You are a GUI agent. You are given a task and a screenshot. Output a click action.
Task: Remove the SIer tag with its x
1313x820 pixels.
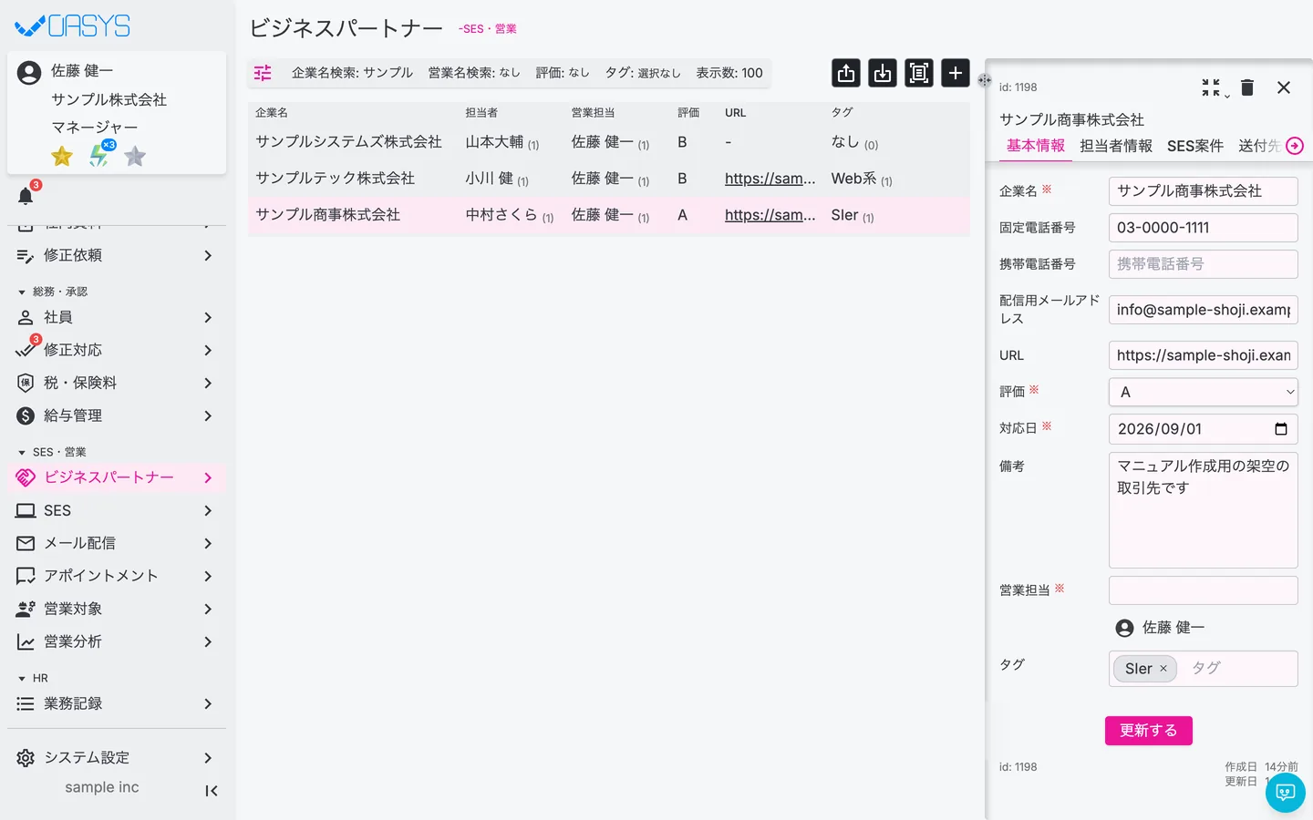coord(1163,669)
